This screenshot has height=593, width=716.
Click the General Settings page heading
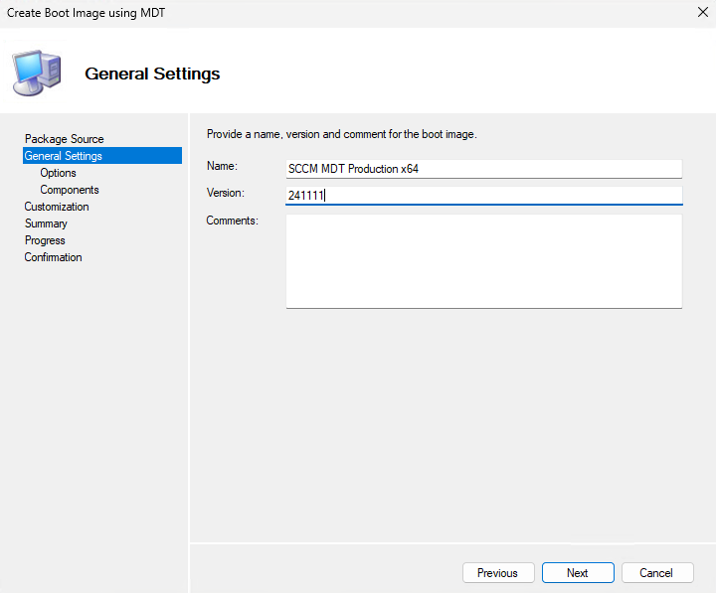(152, 74)
